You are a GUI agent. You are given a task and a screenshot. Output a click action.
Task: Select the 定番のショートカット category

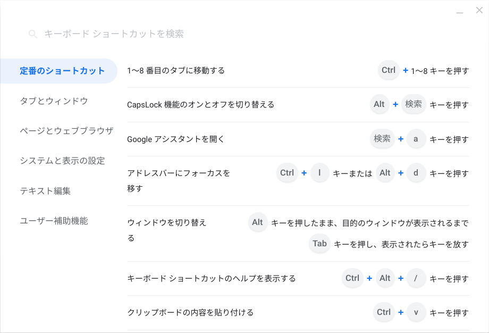click(62, 71)
